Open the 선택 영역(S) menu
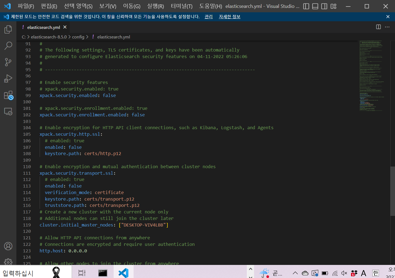 pyautogui.click(x=78, y=6)
